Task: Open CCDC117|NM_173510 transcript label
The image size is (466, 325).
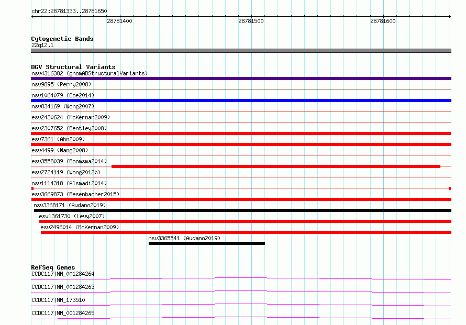Action: (x=58, y=300)
